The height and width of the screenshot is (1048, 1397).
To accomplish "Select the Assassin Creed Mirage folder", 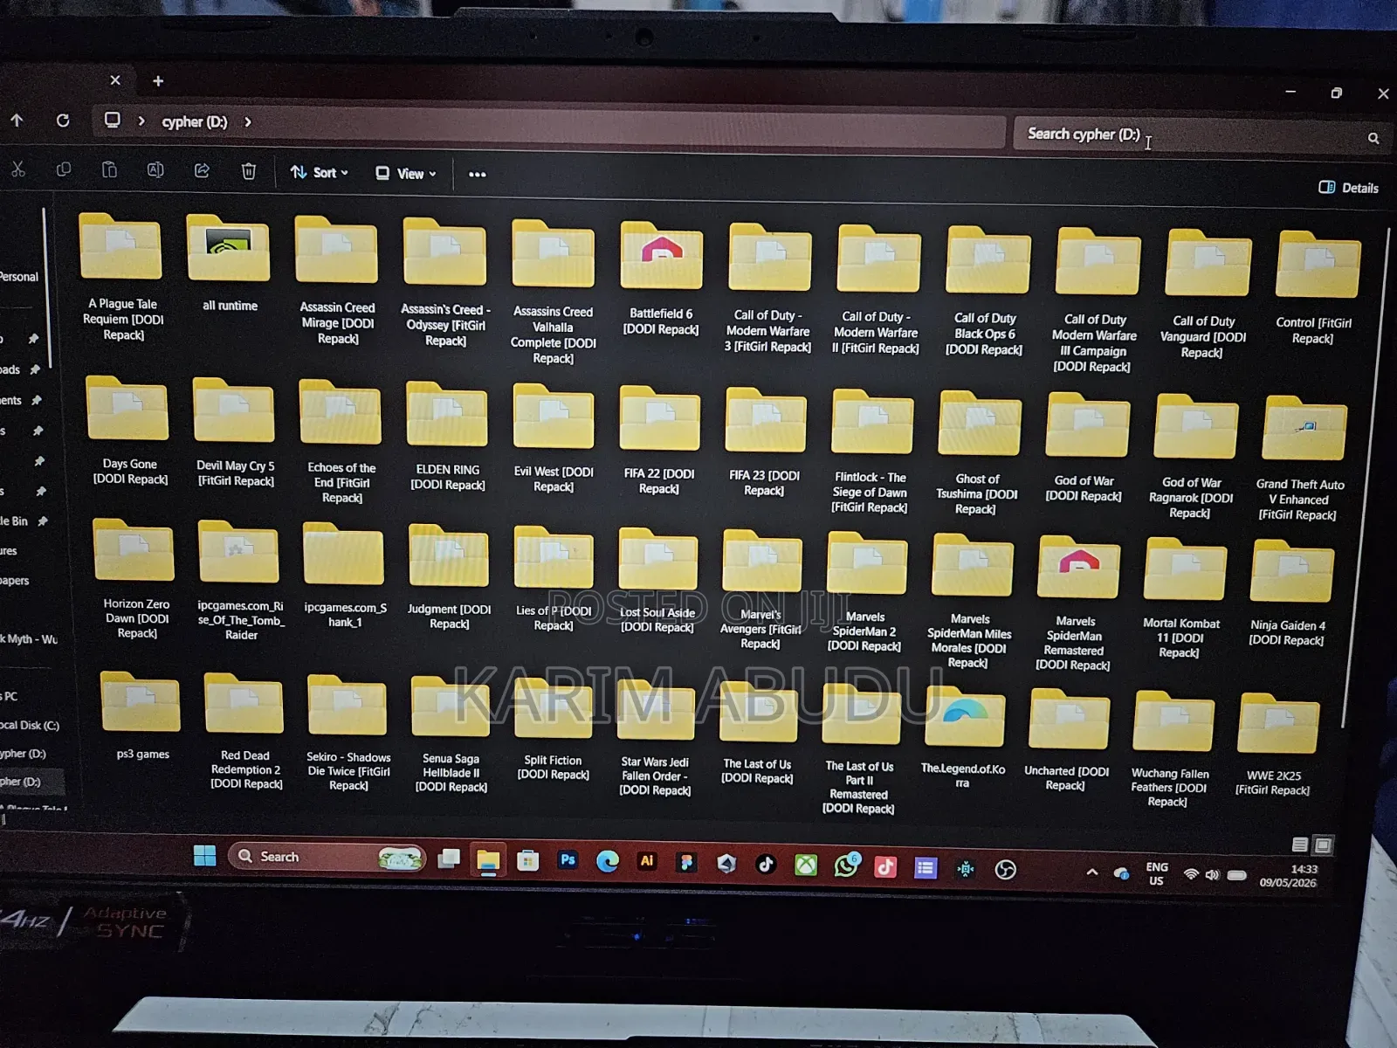I will [x=337, y=281].
